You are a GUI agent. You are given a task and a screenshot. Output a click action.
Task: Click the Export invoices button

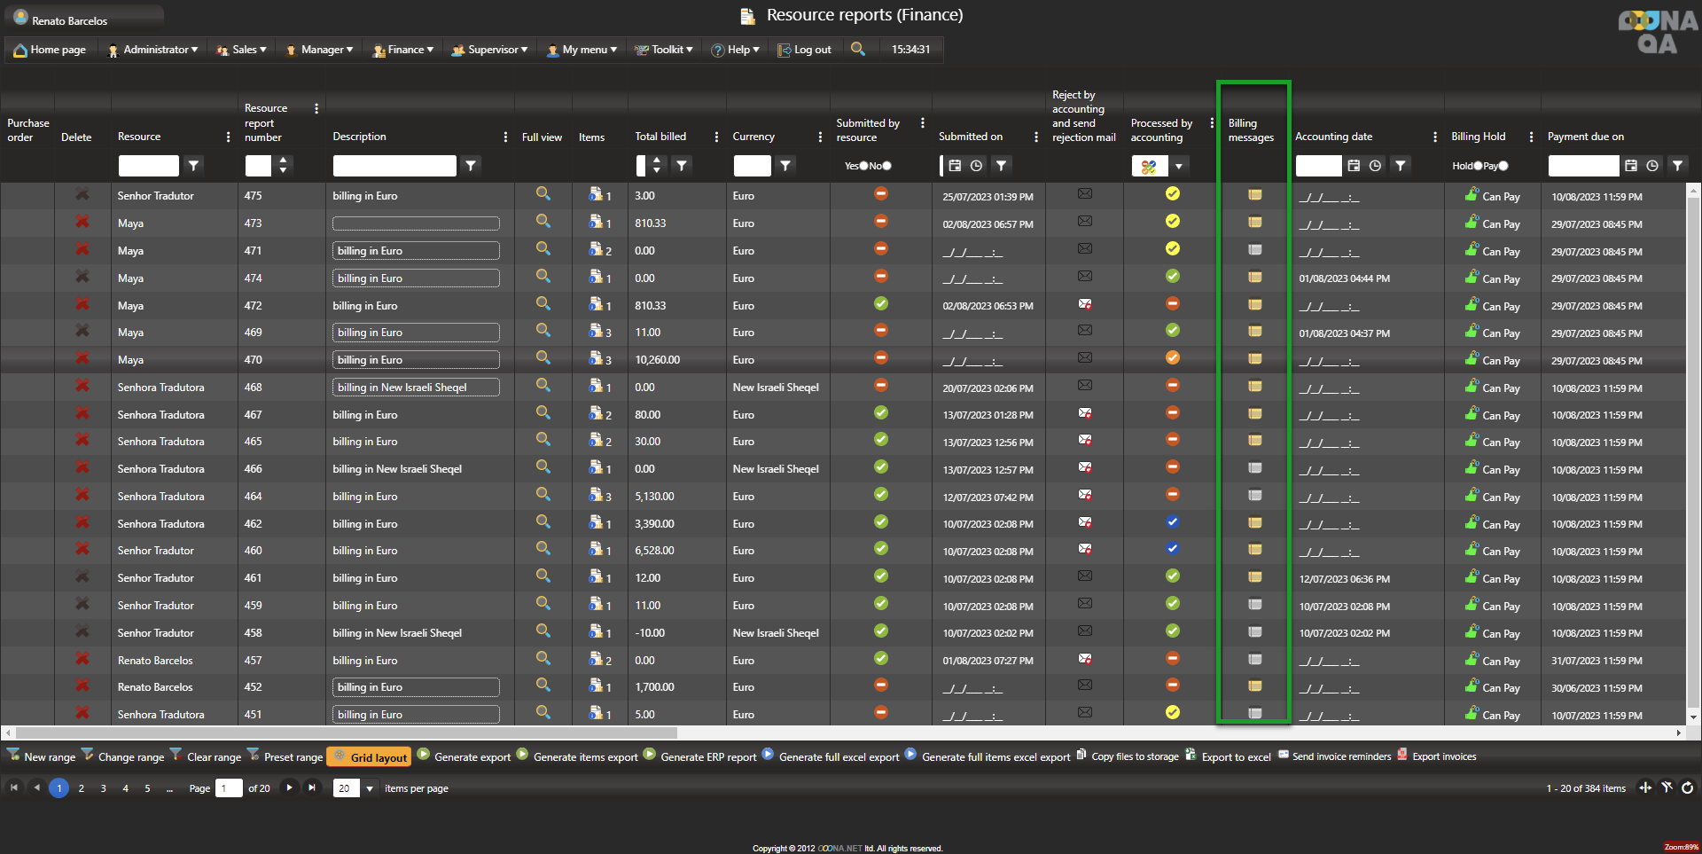1437,756
